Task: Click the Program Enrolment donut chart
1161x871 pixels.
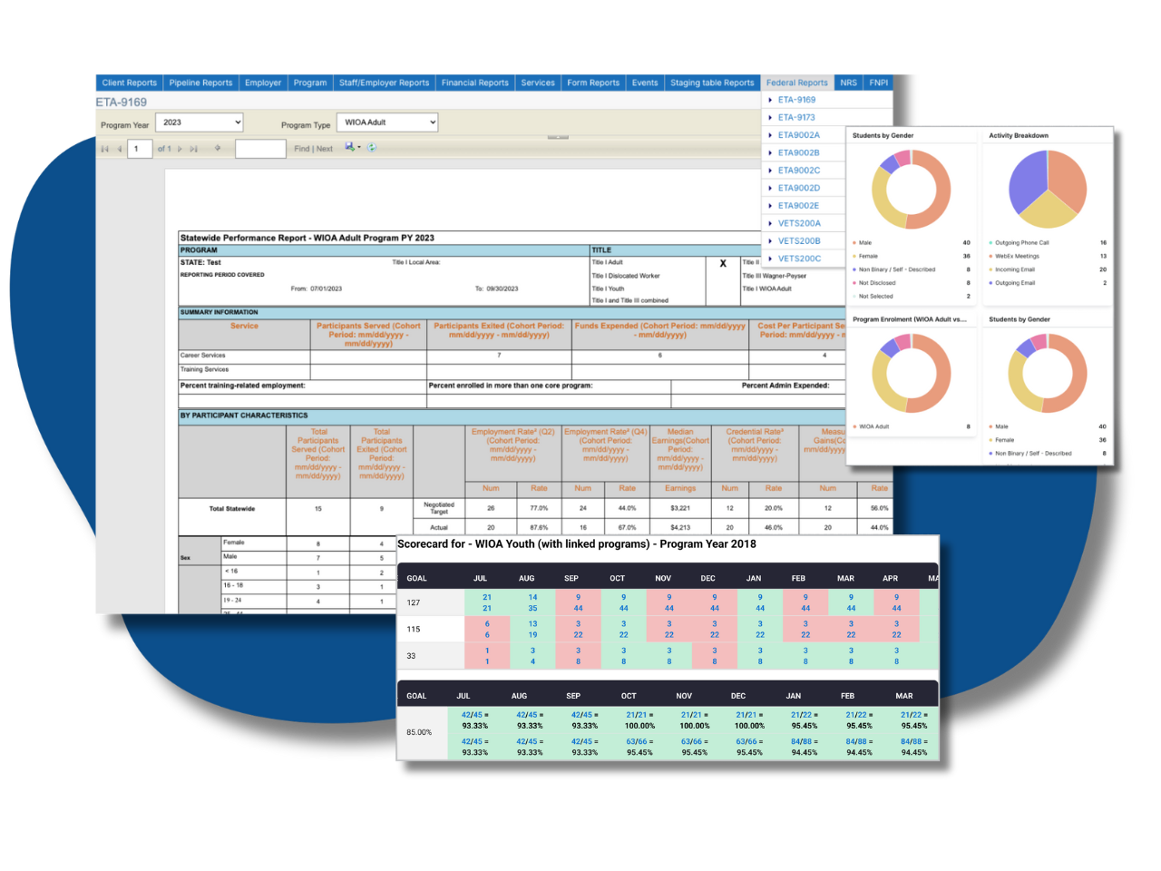Action: (911, 373)
